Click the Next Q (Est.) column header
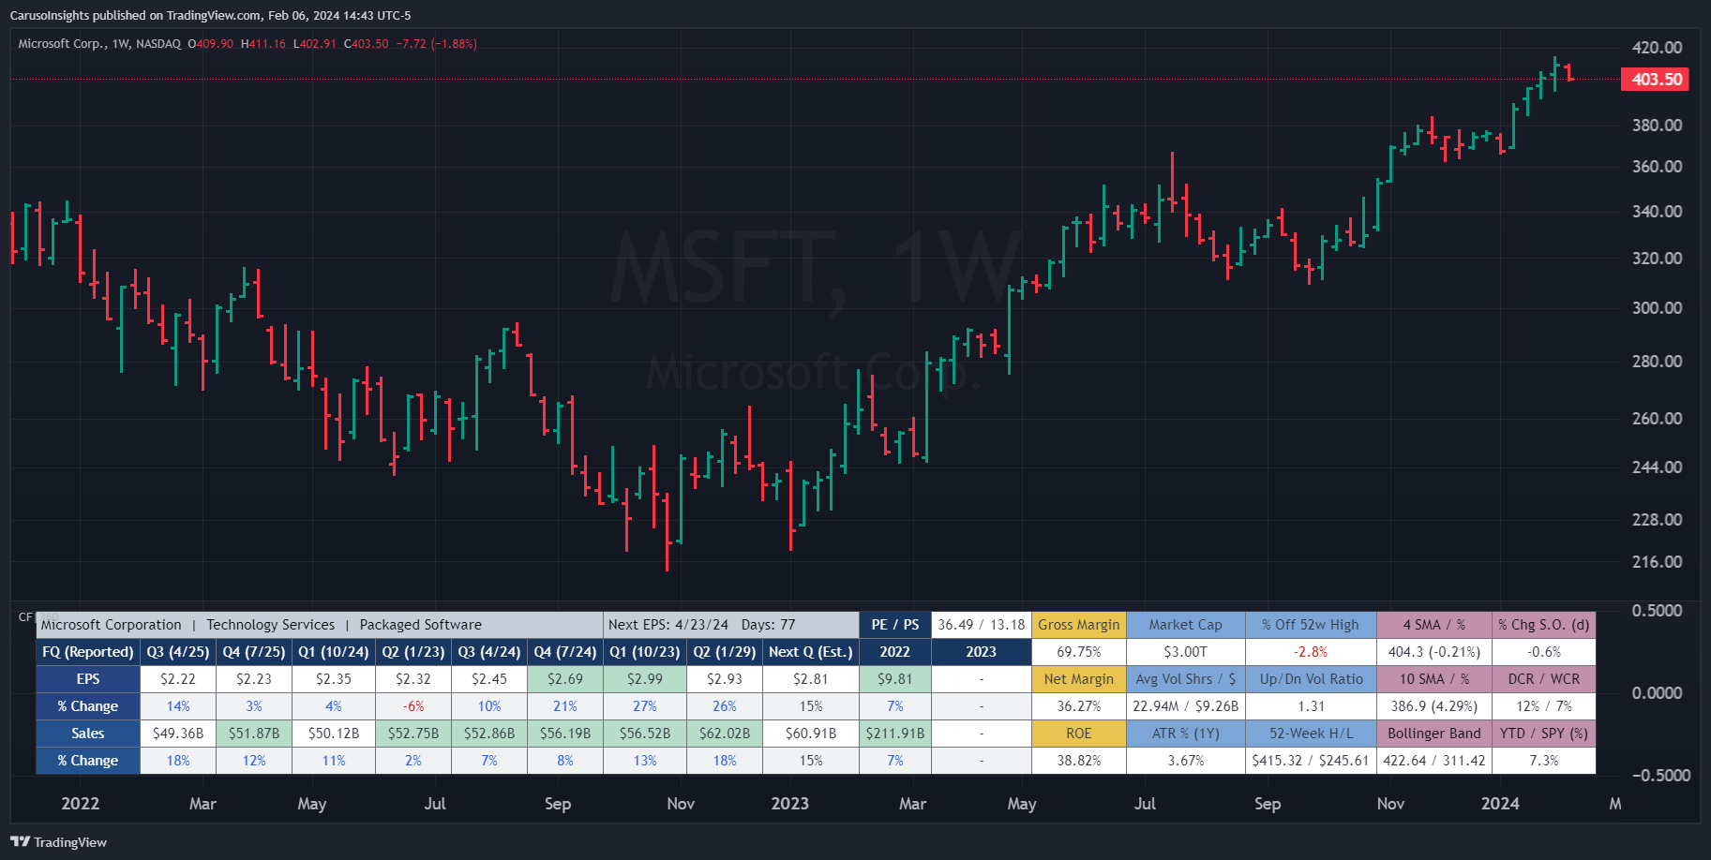1711x860 pixels. click(x=811, y=652)
